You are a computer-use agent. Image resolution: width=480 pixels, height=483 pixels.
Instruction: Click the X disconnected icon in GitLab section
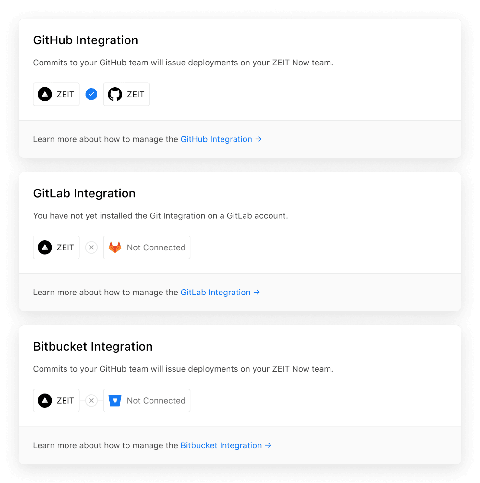(91, 247)
